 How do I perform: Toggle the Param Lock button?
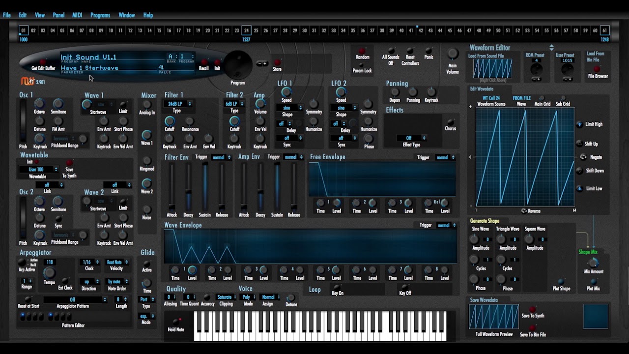tap(362, 64)
